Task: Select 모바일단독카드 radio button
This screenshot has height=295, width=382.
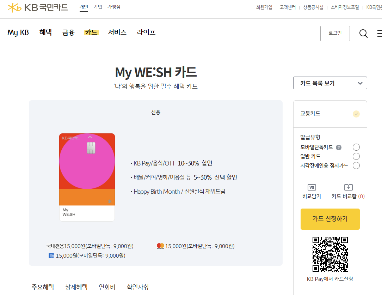Action: click(x=356, y=147)
